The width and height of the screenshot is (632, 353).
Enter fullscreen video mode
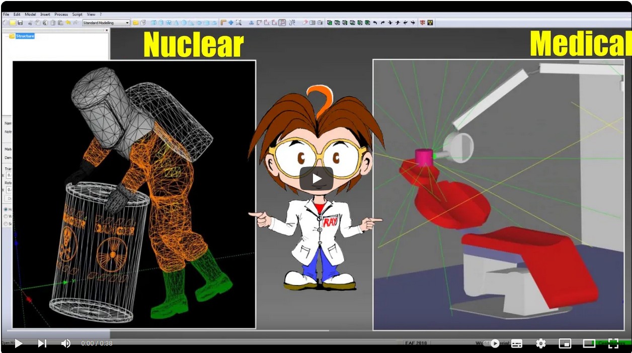613,343
